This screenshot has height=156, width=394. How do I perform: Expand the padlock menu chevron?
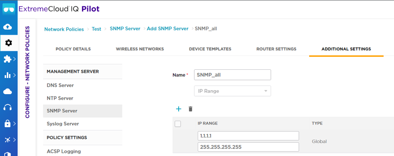(15, 123)
